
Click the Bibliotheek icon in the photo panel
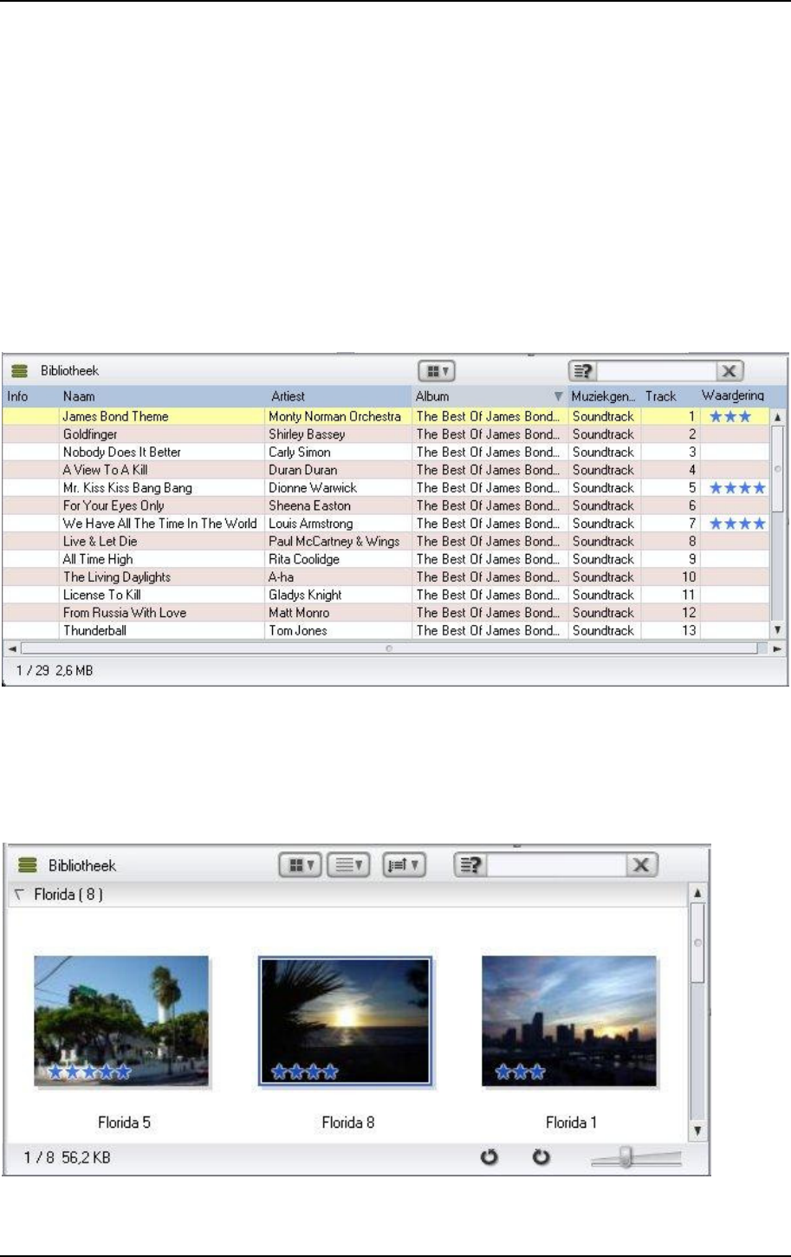[x=28, y=865]
